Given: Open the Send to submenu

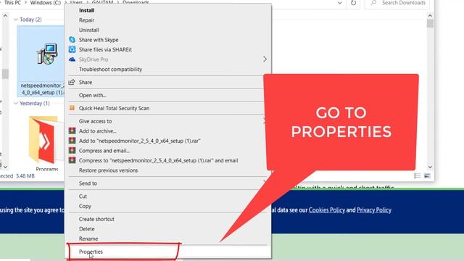Looking at the screenshot, I should click(88, 183).
